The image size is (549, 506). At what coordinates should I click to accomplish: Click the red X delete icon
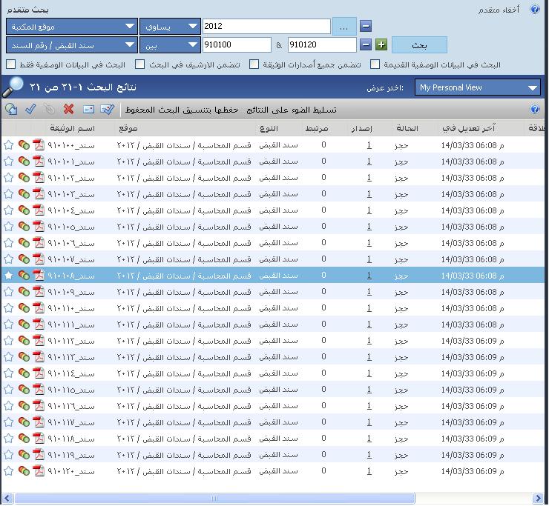click(69, 110)
